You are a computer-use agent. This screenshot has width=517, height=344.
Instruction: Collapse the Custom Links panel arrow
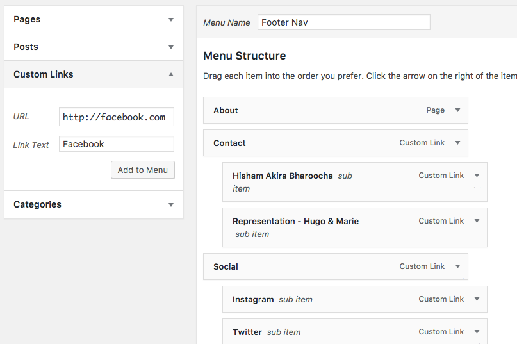[x=171, y=74]
